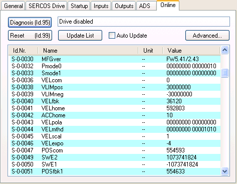Open the Startup tab
Image resolution: width=237 pixels, height=184 pixels.
click(79, 6)
